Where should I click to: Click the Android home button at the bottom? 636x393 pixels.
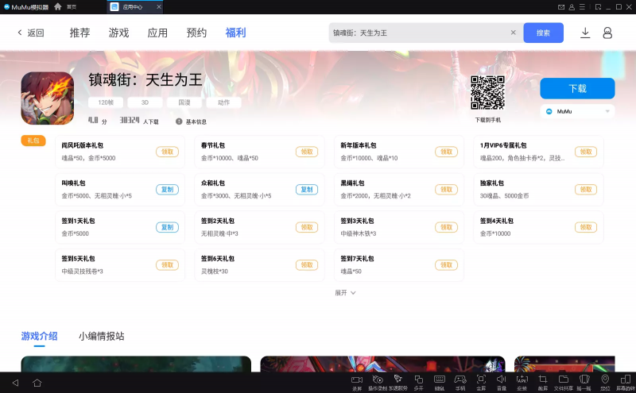[x=37, y=383]
